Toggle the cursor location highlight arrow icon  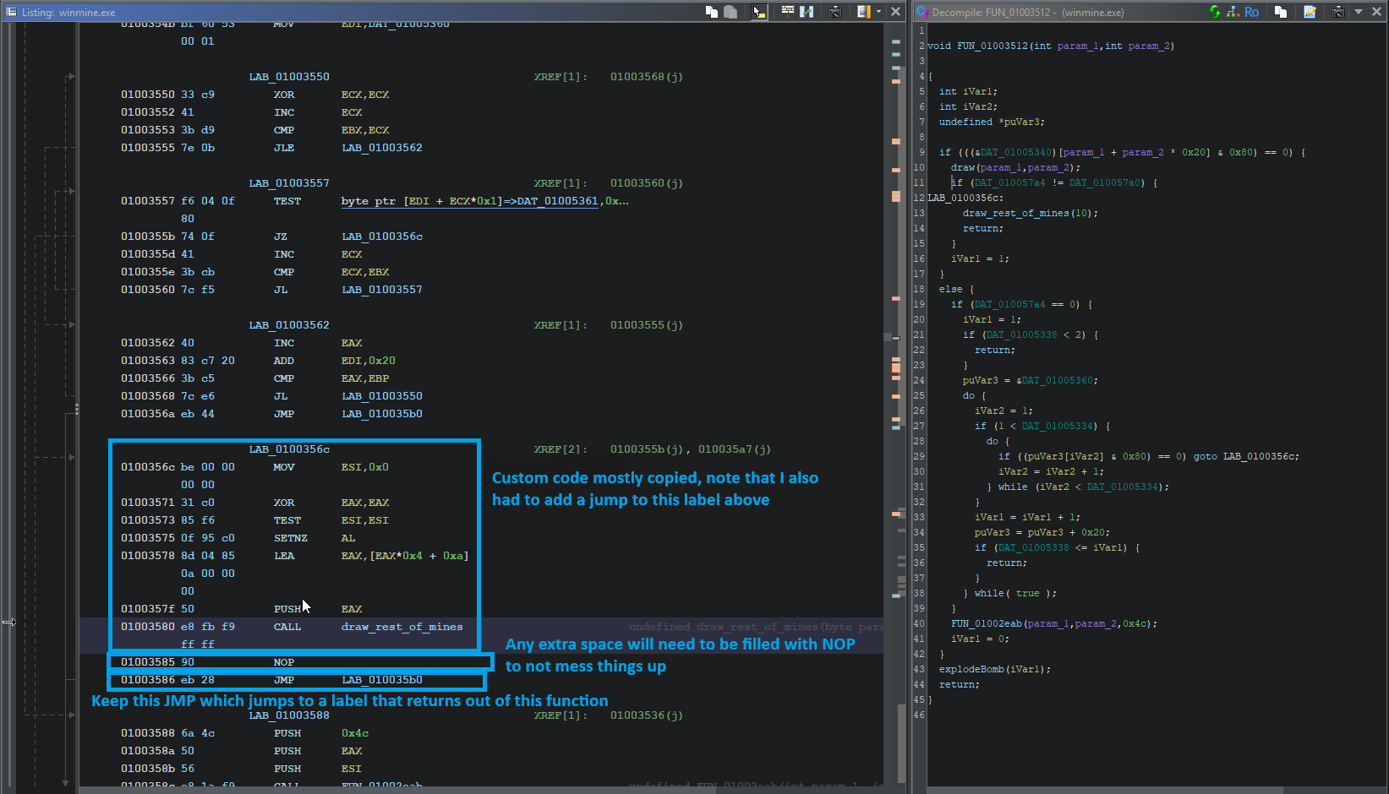[758, 12]
